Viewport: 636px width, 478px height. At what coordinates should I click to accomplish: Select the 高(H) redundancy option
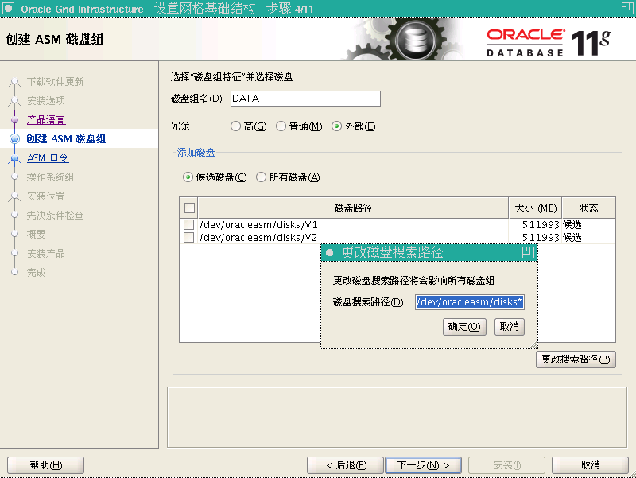[236, 126]
